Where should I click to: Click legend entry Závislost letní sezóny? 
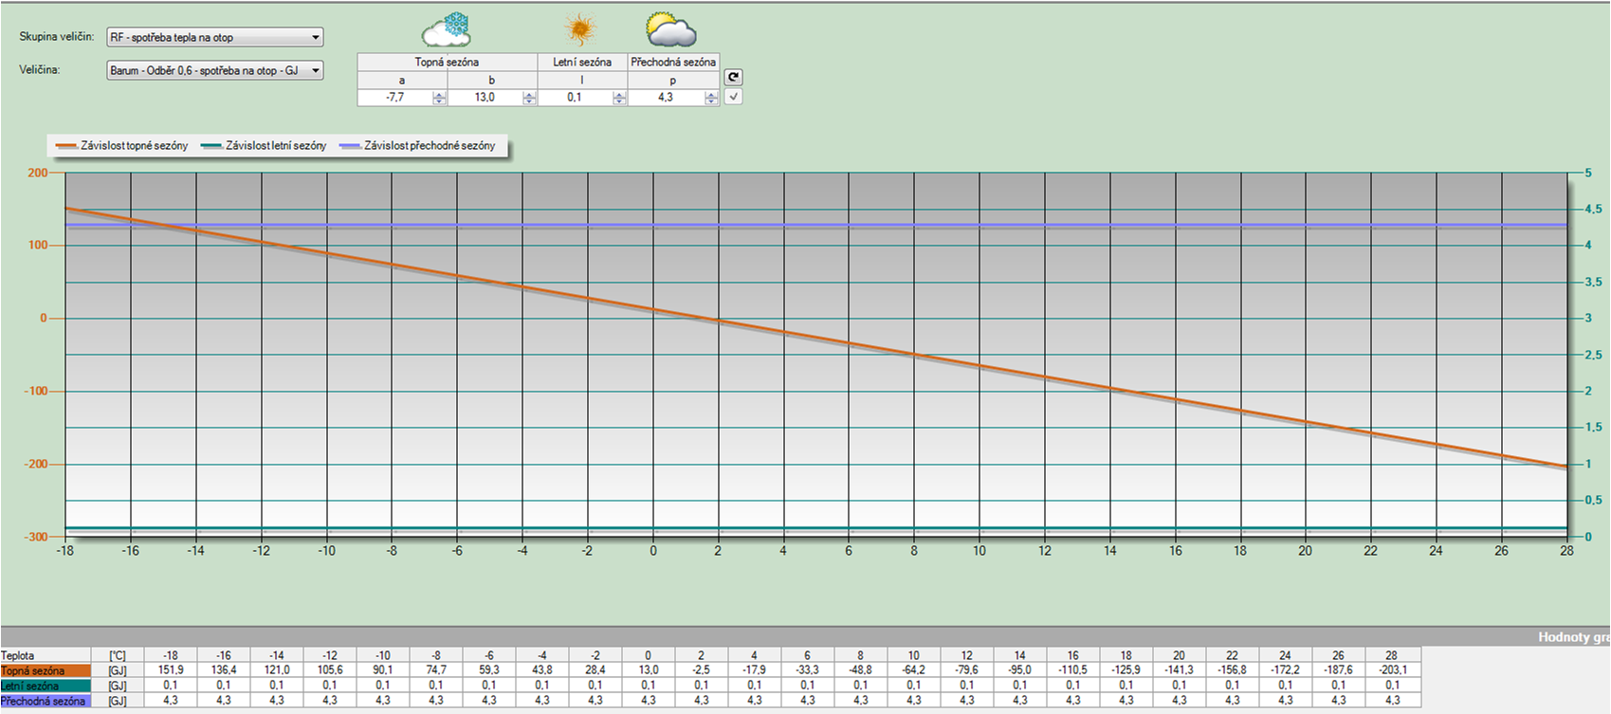click(x=264, y=146)
